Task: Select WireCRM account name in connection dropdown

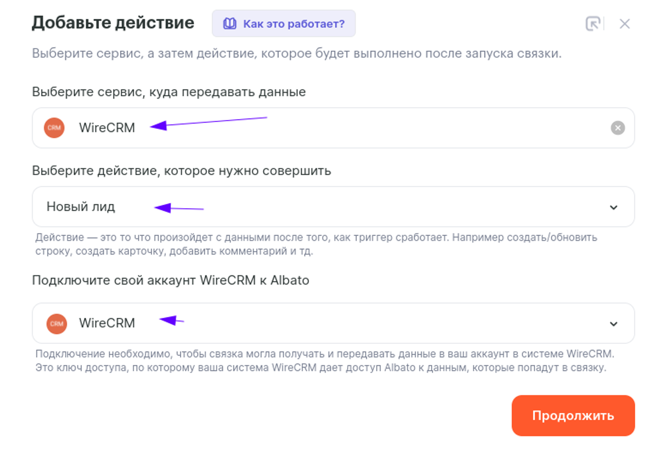Action: (107, 323)
